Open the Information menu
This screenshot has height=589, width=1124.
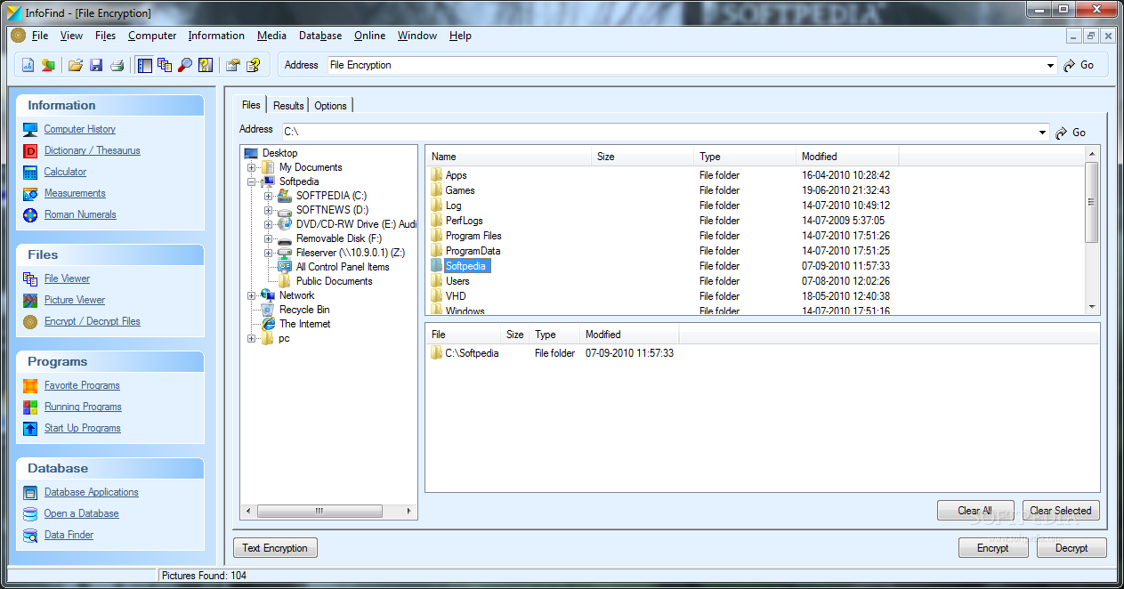[216, 36]
